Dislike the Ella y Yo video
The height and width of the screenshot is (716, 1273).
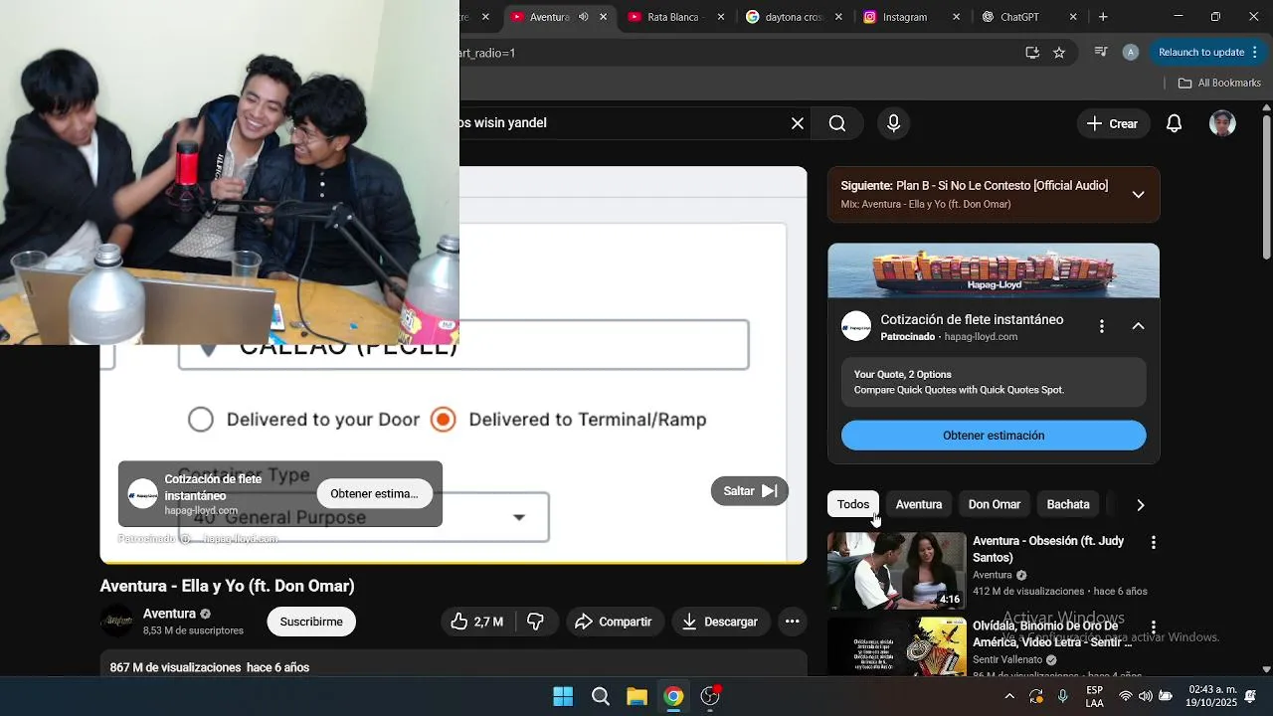536,622
